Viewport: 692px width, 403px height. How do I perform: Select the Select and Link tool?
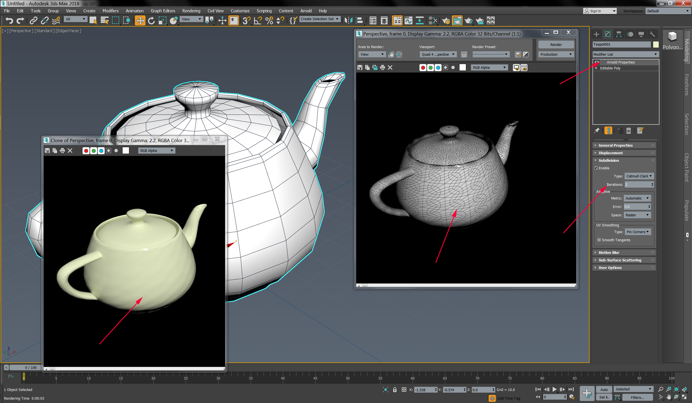33,20
